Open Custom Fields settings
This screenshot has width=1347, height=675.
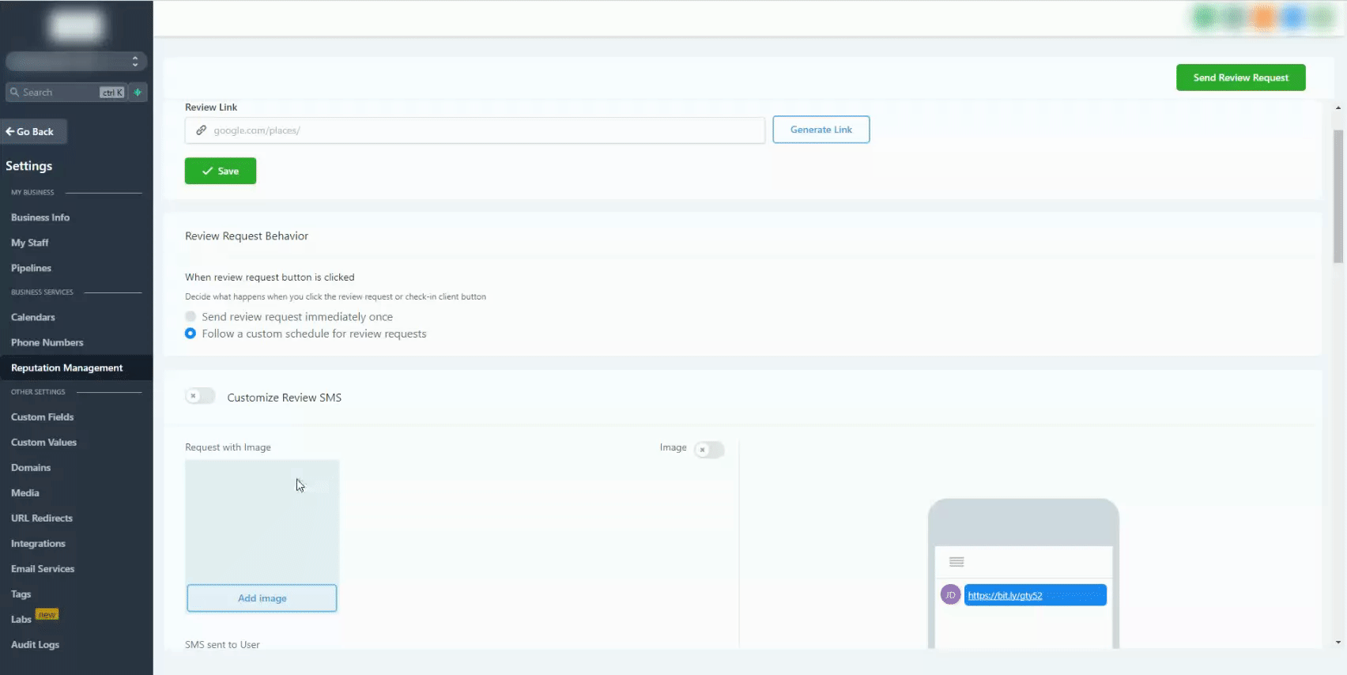tap(43, 417)
